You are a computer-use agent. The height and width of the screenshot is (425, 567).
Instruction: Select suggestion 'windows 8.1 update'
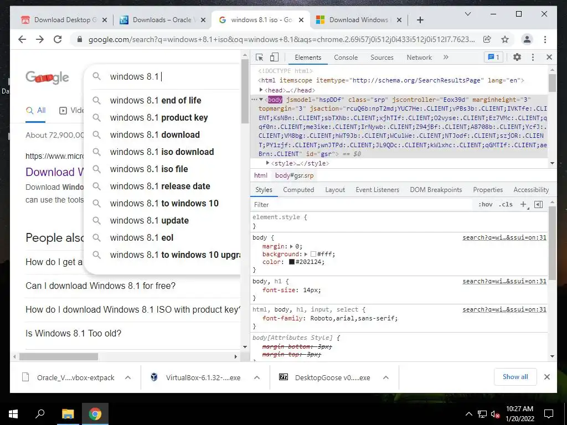click(162, 220)
